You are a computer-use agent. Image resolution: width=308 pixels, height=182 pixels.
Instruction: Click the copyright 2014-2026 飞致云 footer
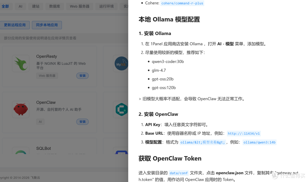tap(20, 178)
